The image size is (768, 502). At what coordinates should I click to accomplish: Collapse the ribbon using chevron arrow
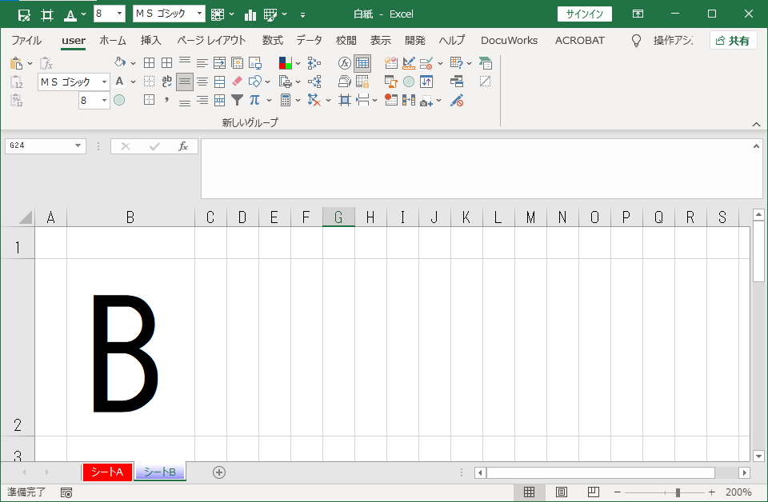tap(756, 125)
